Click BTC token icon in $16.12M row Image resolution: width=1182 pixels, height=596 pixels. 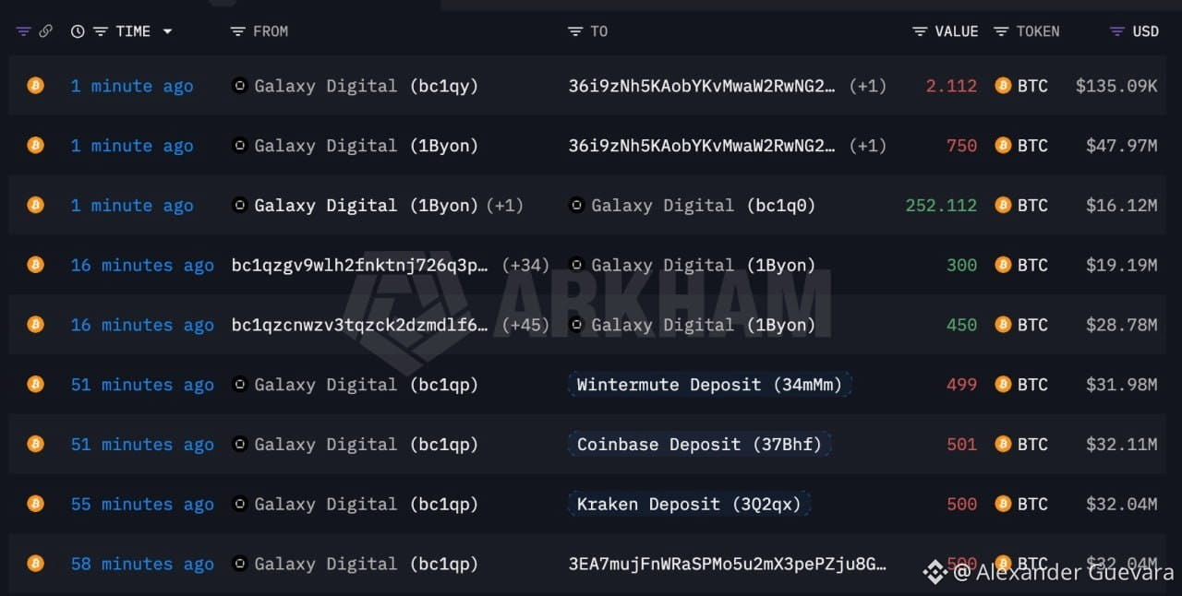tap(1003, 205)
